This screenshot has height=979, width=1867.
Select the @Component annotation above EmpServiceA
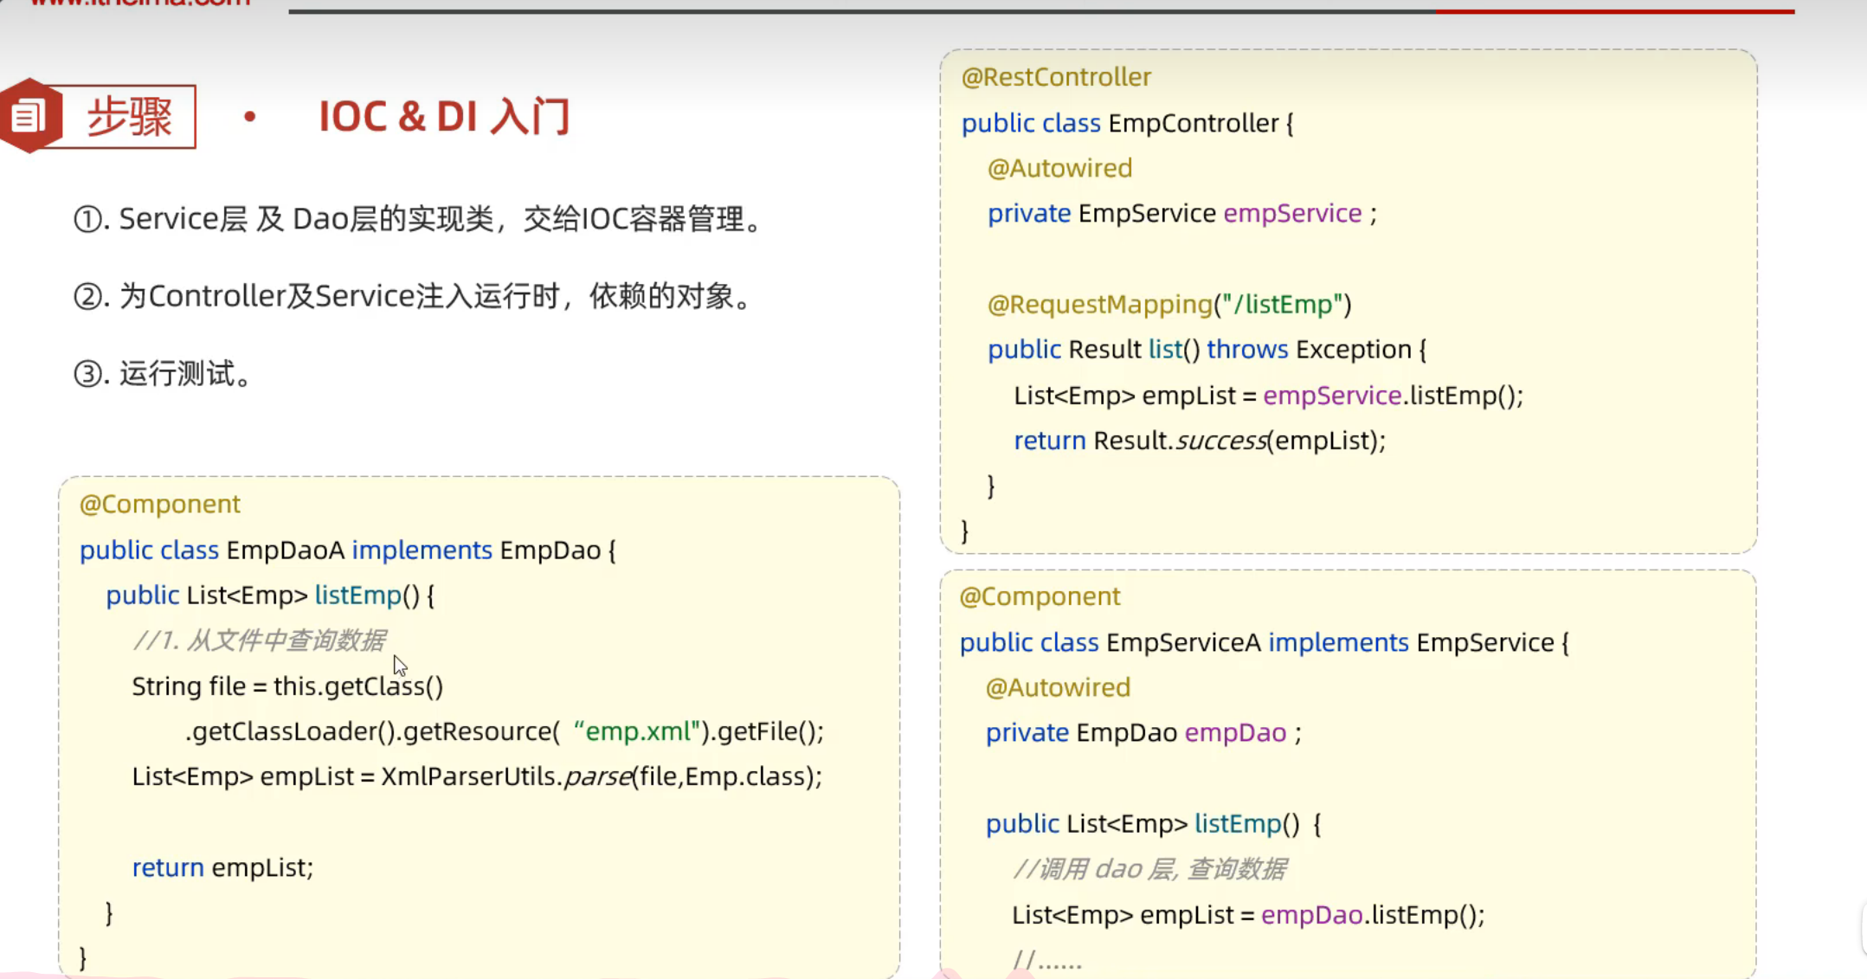[x=1040, y=596]
